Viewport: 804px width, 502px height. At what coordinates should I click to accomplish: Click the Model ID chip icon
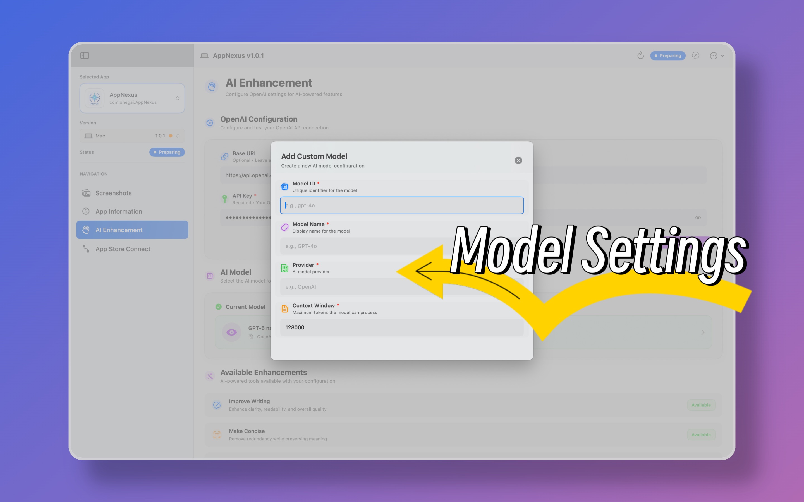click(285, 187)
